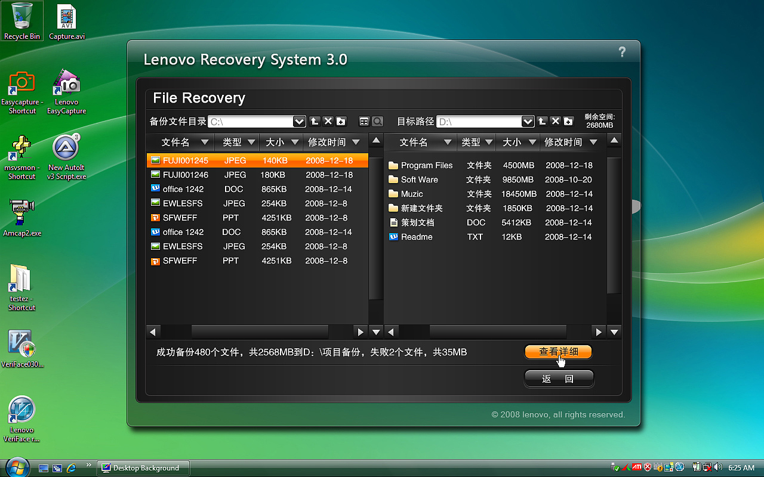Image resolution: width=764 pixels, height=477 pixels.
Task: Select the Program Files folder in right pane
Action: coord(426,165)
